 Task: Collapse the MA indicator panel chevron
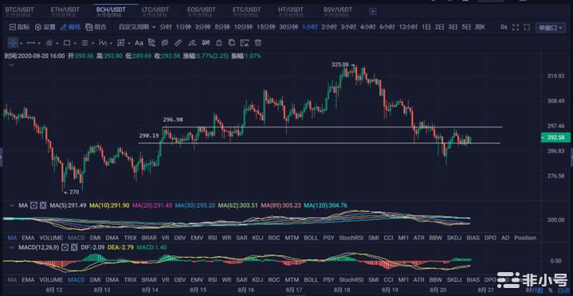pyautogui.click(x=11, y=205)
